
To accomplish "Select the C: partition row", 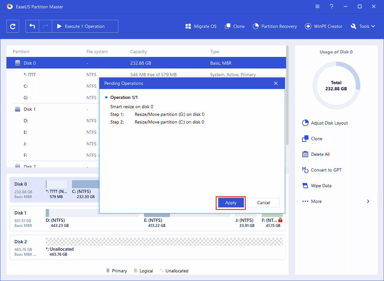I will (x=53, y=86).
